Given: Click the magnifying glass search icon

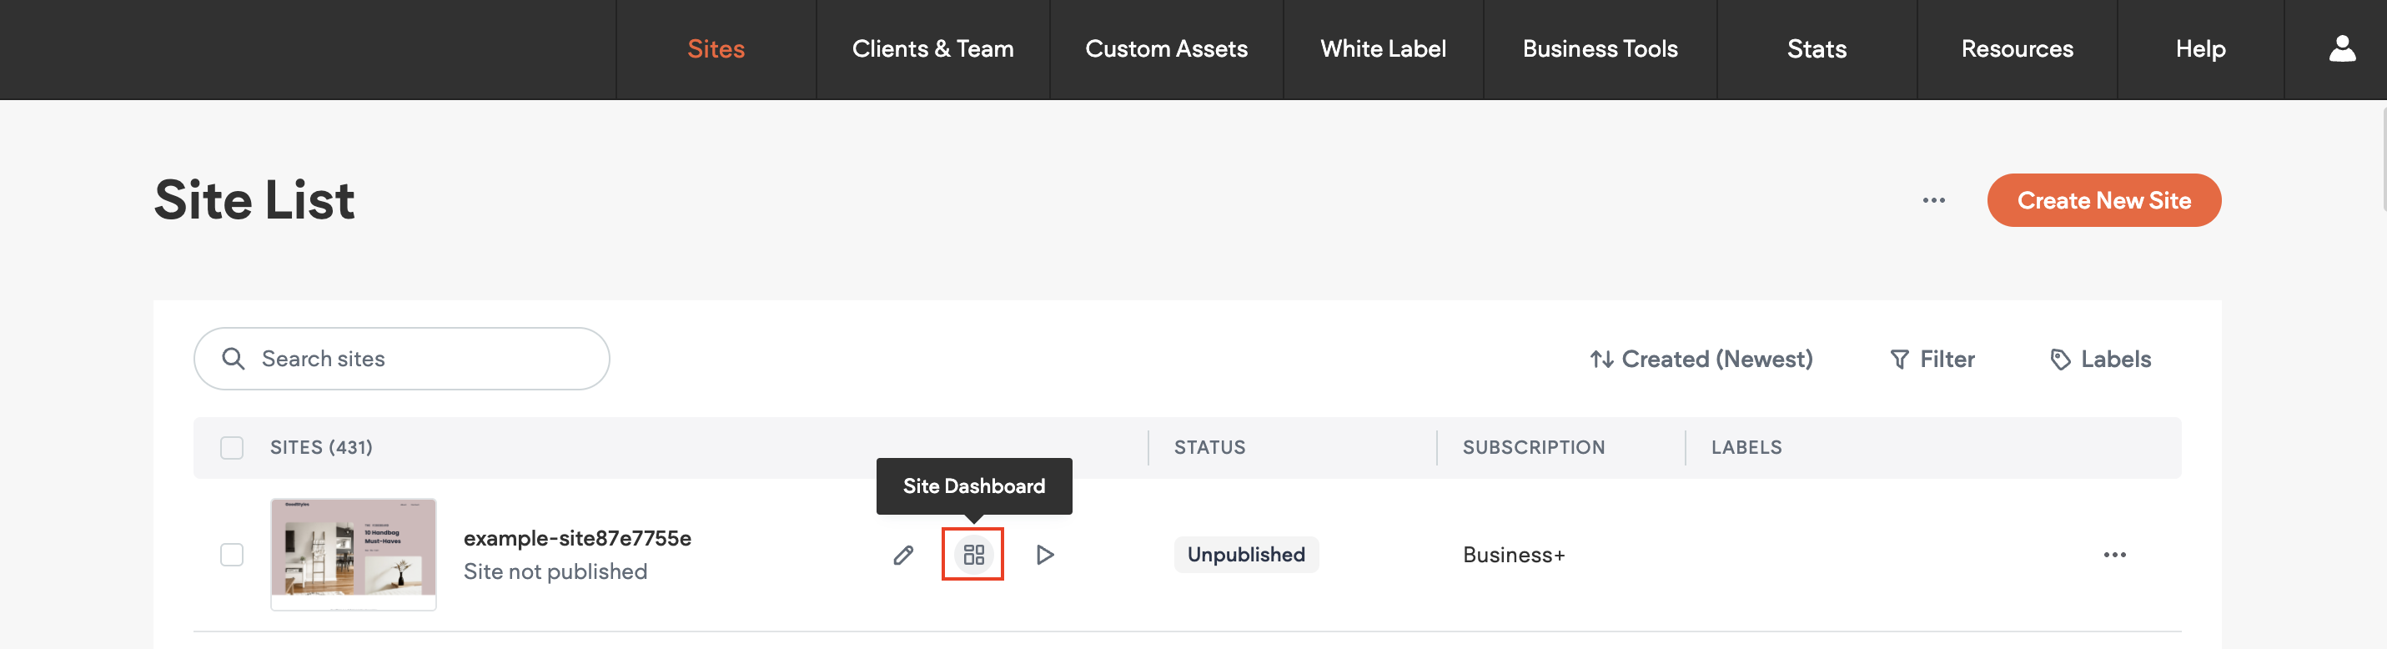Looking at the screenshot, I should click(x=234, y=359).
